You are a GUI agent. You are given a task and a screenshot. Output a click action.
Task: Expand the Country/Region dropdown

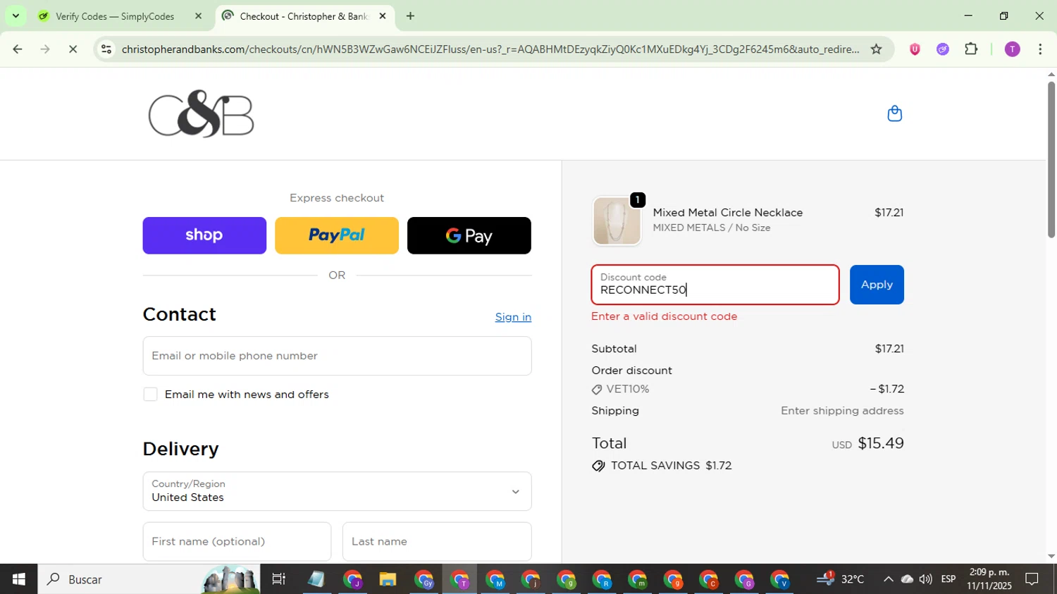pos(337,491)
